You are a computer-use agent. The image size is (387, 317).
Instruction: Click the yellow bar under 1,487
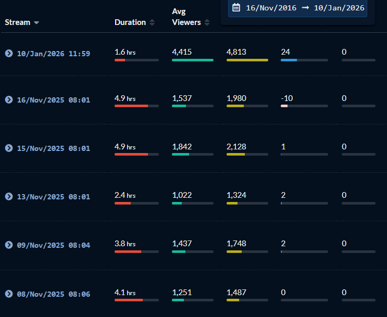point(233,300)
